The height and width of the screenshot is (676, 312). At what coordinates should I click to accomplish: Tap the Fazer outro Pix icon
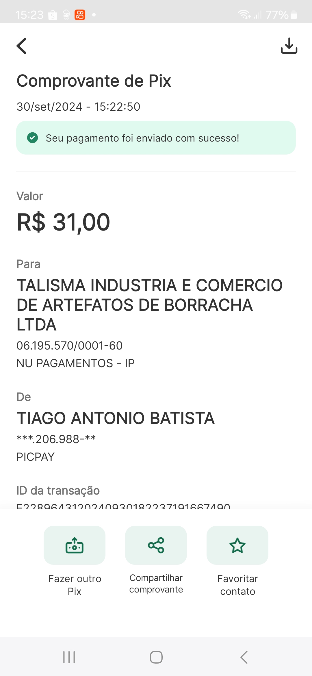point(75,545)
